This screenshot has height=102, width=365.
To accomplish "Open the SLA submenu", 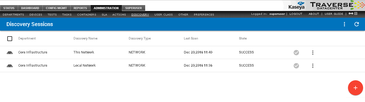I will (x=104, y=15).
